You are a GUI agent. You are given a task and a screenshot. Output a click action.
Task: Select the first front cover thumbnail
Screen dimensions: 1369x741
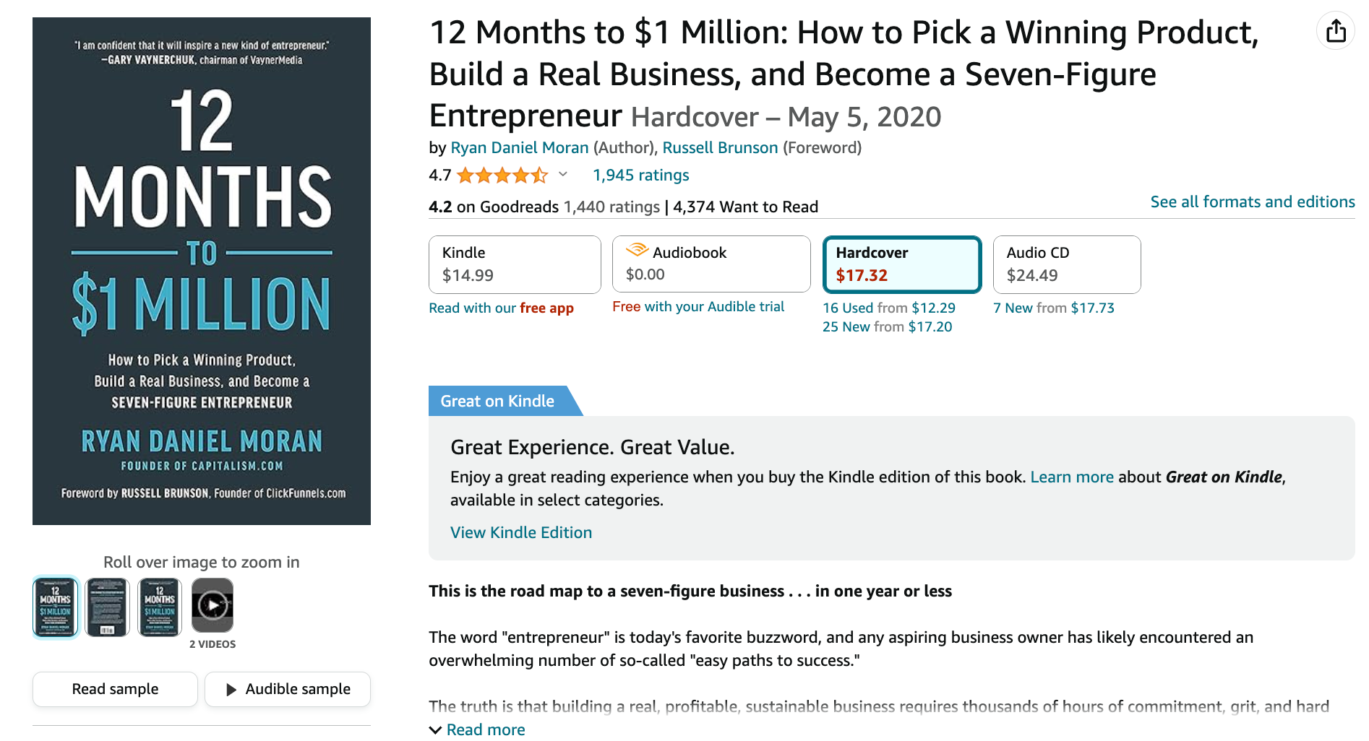tap(56, 607)
